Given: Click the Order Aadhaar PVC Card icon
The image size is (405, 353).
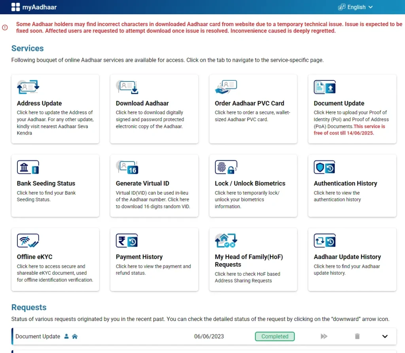Looking at the screenshot, I should tap(226, 87).
